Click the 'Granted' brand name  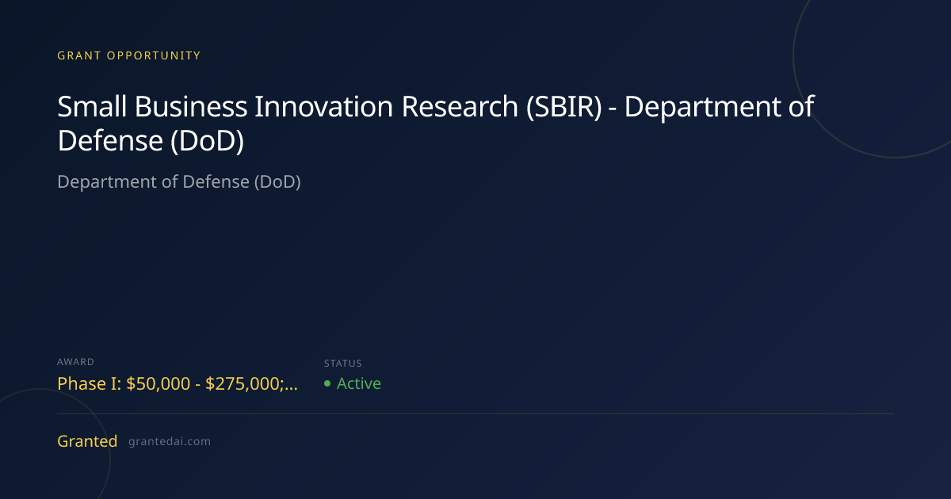click(x=87, y=441)
